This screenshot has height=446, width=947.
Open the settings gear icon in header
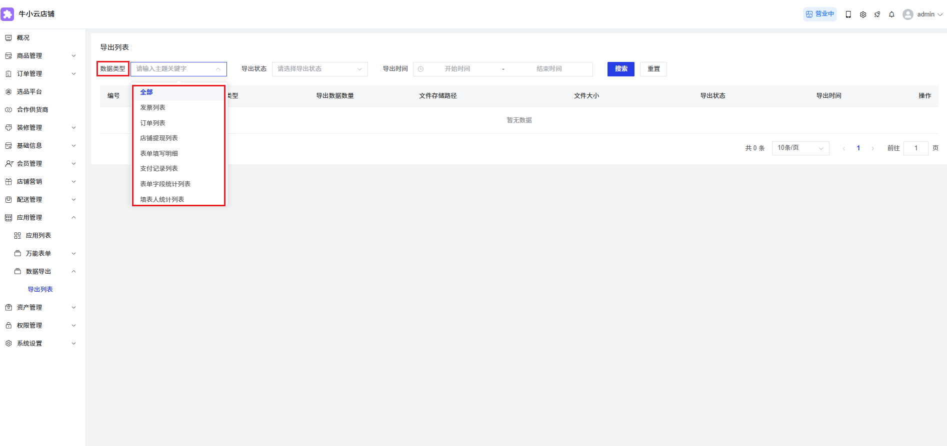point(862,14)
